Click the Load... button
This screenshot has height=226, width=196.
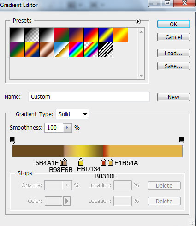(x=173, y=53)
